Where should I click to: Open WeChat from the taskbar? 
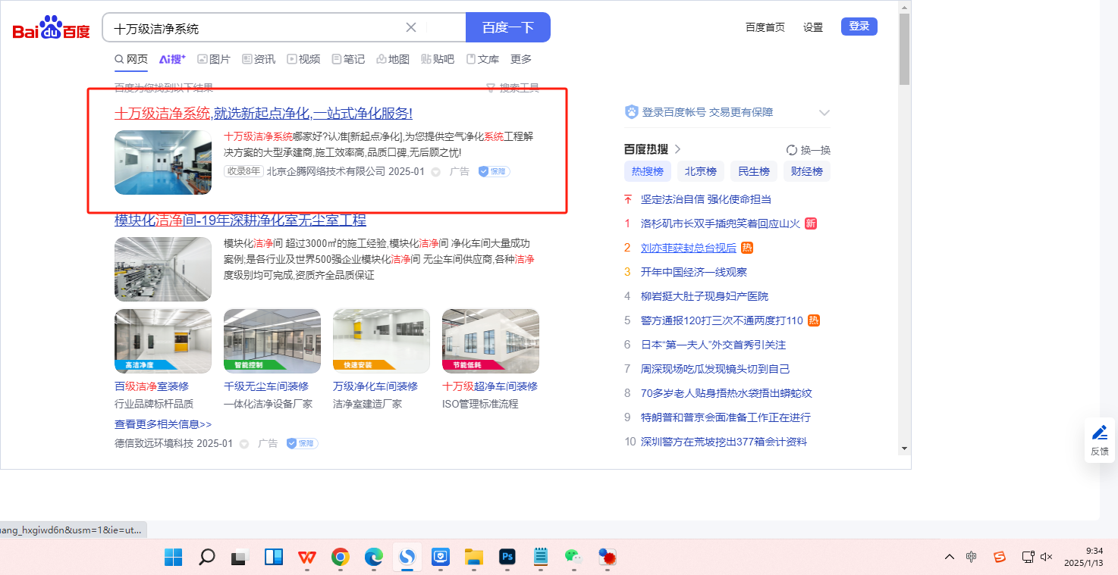pos(574,558)
